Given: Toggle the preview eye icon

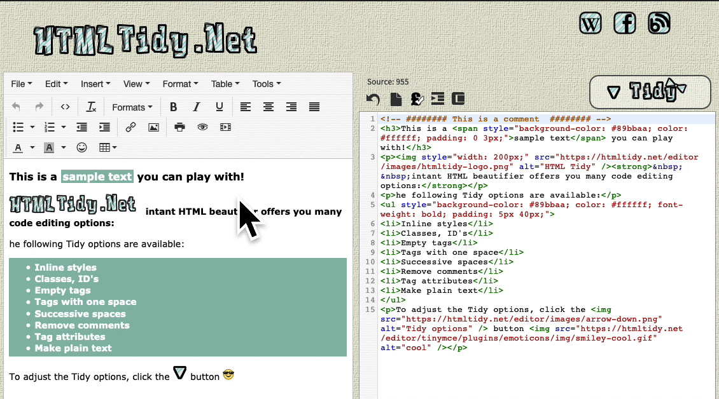Looking at the screenshot, I should pos(202,127).
